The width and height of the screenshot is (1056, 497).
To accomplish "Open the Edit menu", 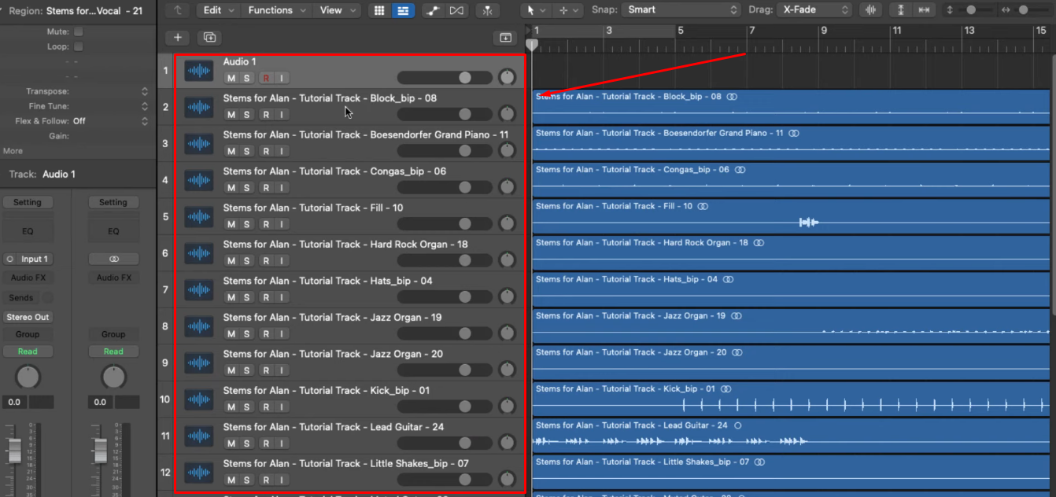I will (x=219, y=10).
